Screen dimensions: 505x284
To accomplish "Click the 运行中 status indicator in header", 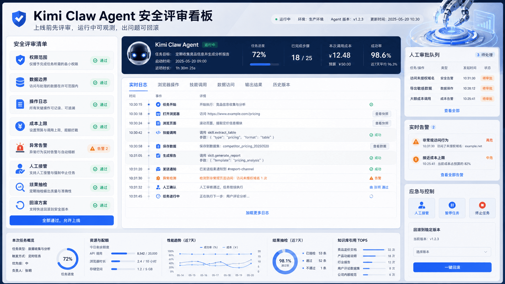I will click(x=283, y=19).
